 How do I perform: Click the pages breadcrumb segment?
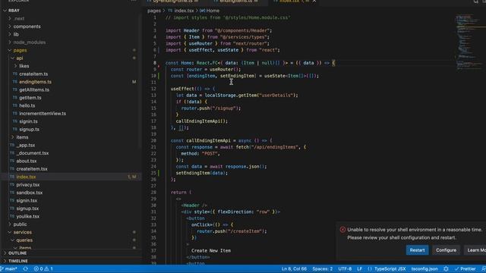click(x=154, y=11)
